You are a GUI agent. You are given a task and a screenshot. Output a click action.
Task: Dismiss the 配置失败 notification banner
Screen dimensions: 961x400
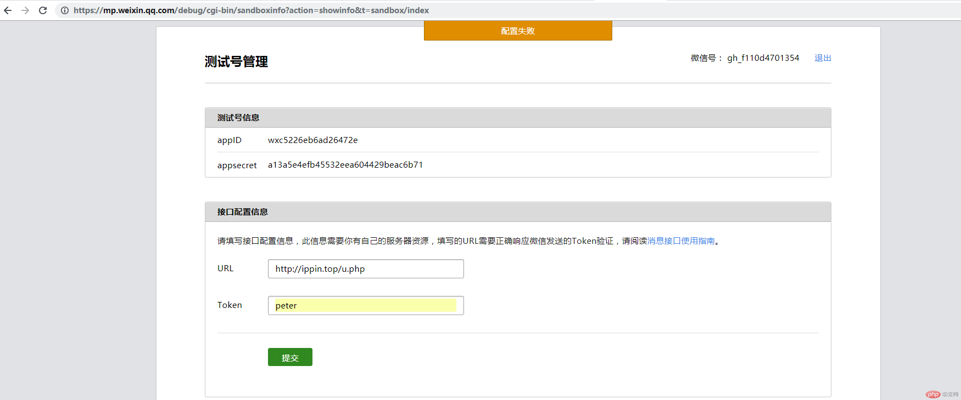pos(518,31)
